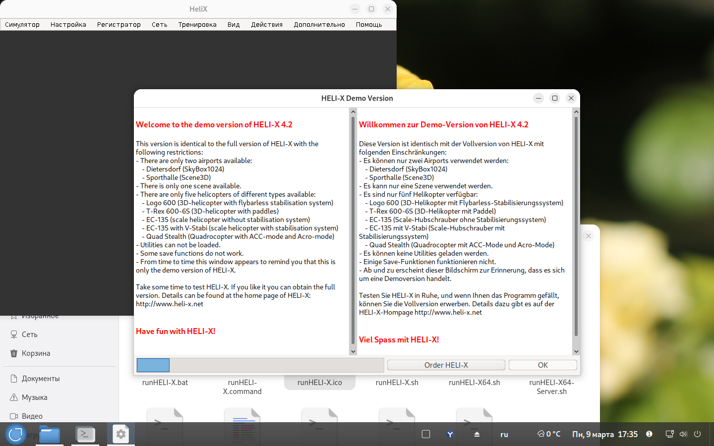Open the calendar from the date and time
Image resolution: width=714 pixels, height=446 pixels.
[605, 434]
